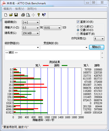Click the four-arrow move toolbar icon
This screenshot has width=109, height=131.
(x=33, y=15)
